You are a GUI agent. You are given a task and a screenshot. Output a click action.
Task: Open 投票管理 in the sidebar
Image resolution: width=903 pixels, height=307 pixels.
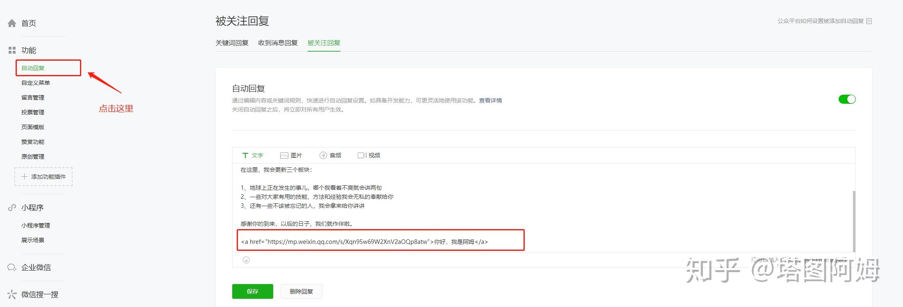pos(33,112)
